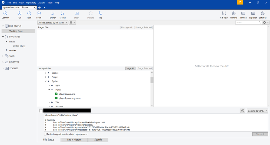This screenshot has width=270, height=145.
Task: Click the search magnifier icon
Action: click(260, 22)
